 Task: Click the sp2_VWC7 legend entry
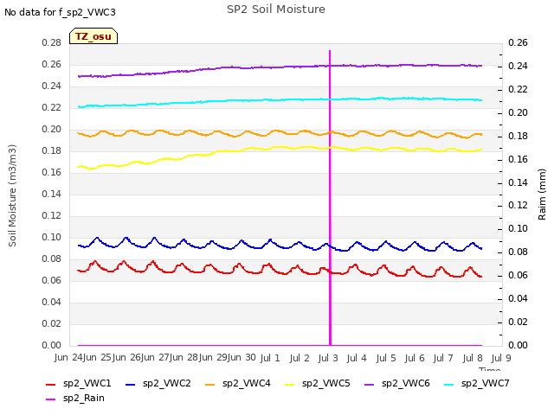tap(477, 383)
